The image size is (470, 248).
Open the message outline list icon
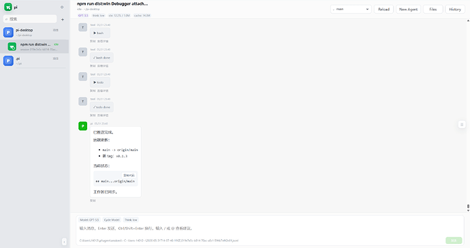[462, 125]
